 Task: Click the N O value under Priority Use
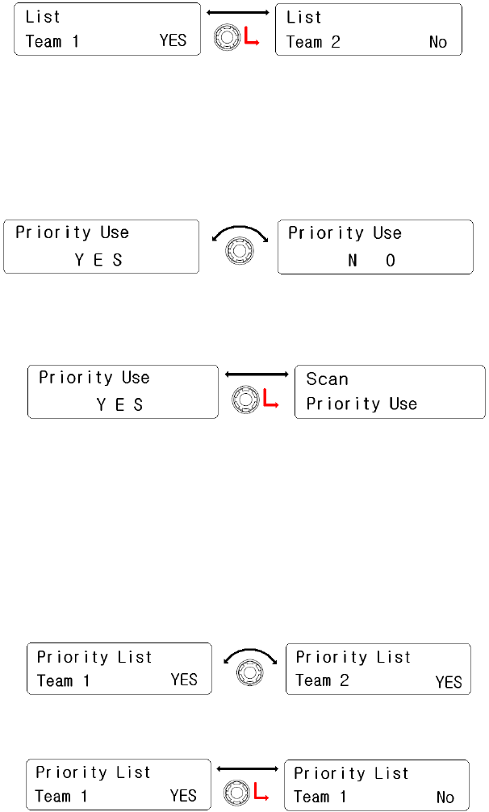click(372, 261)
